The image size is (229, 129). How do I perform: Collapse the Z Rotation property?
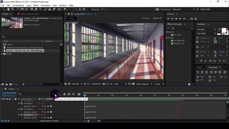click(x=19, y=115)
